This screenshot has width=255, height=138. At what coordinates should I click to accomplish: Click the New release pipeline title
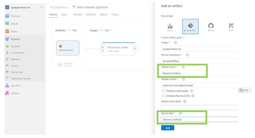tap(92, 7)
